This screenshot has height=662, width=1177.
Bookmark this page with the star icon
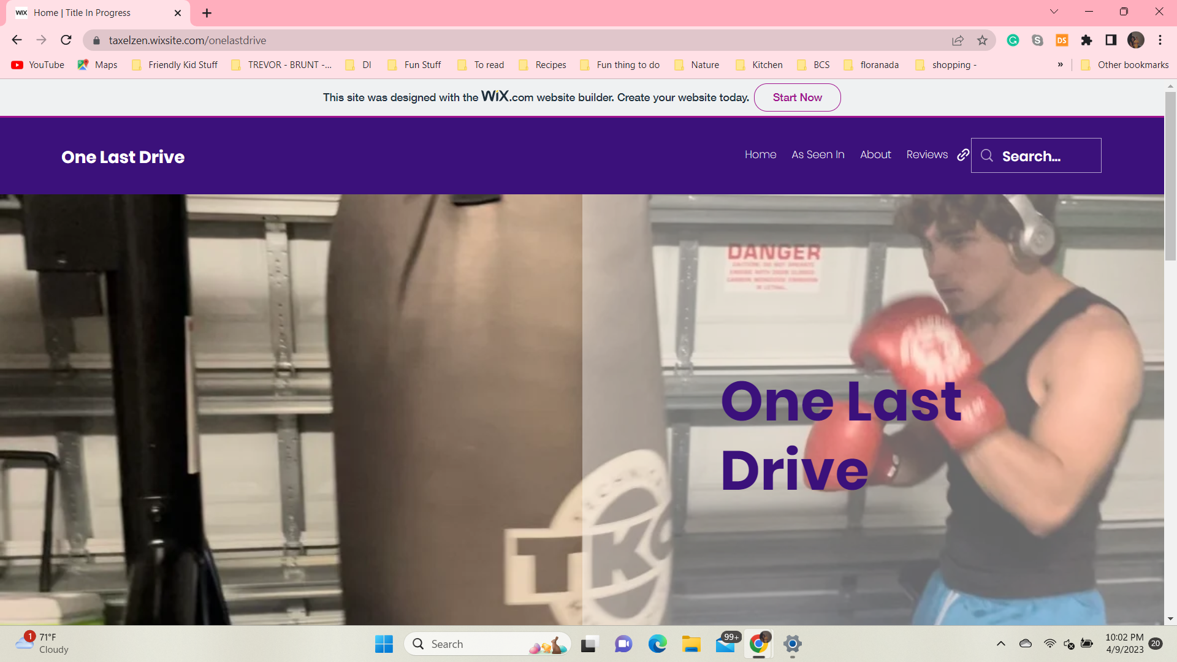pyautogui.click(x=983, y=40)
